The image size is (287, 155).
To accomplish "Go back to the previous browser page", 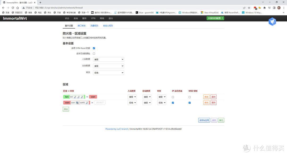I will pos(3,8).
